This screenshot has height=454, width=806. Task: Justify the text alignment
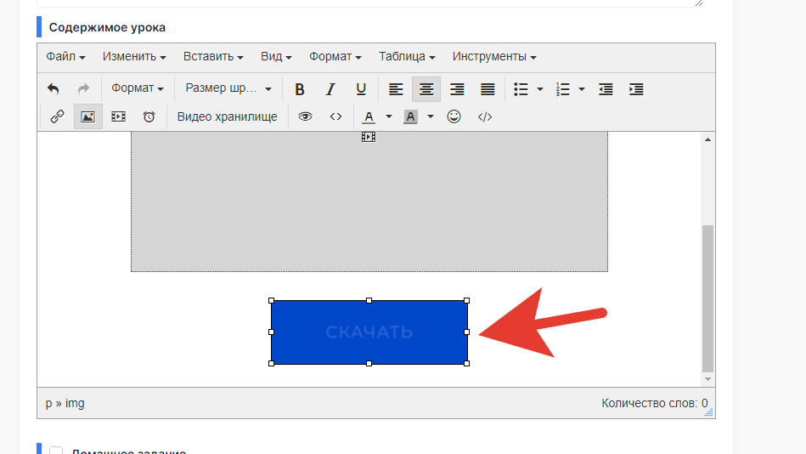pos(488,89)
